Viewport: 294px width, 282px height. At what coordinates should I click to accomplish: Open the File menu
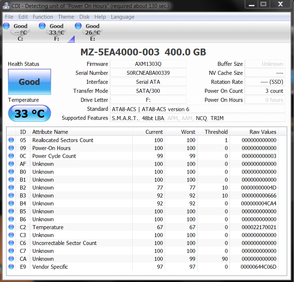tap(9, 17)
